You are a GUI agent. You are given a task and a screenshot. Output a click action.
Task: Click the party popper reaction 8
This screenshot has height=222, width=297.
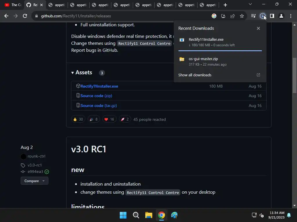point(94,119)
